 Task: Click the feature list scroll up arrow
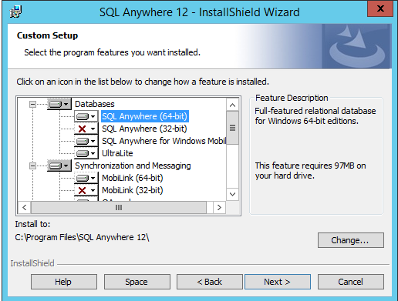coord(232,105)
